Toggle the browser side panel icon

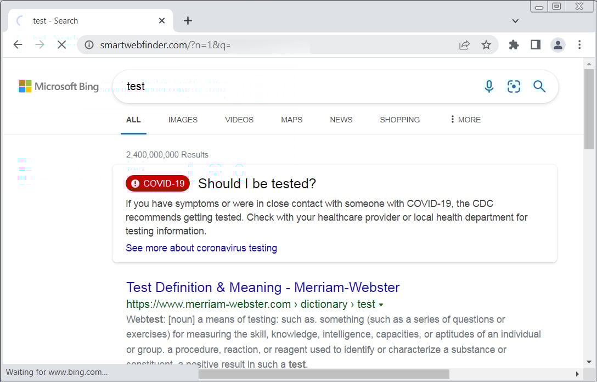point(536,45)
